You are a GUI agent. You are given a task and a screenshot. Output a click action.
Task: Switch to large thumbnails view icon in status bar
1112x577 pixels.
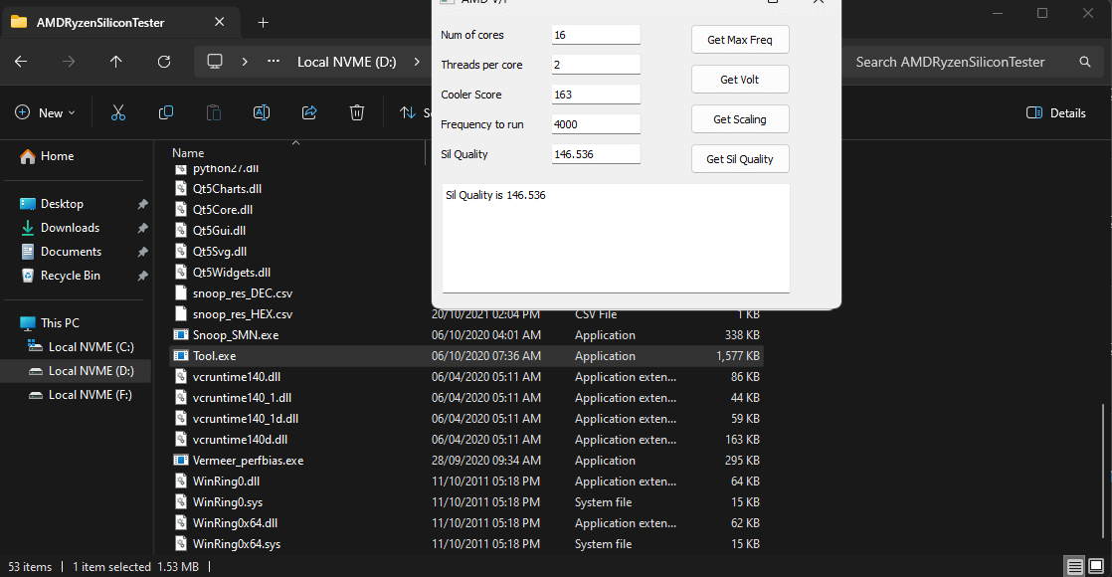(1096, 566)
